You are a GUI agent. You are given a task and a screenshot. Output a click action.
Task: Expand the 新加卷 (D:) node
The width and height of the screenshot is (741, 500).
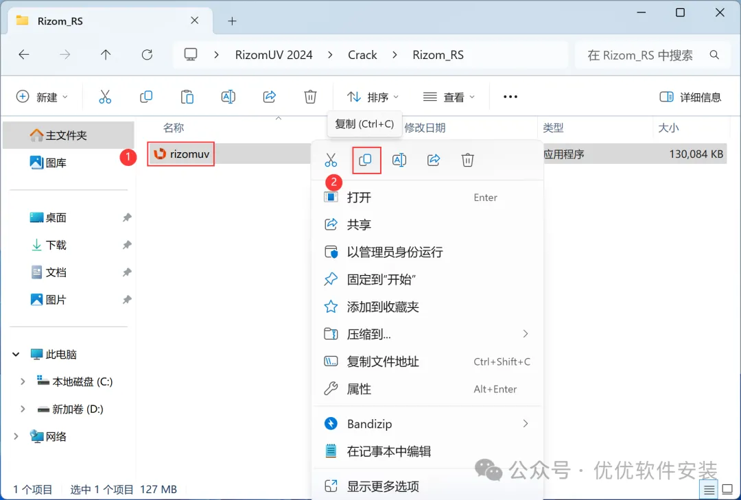(x=22, y=409)
